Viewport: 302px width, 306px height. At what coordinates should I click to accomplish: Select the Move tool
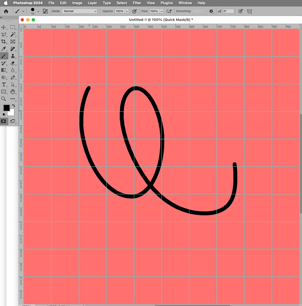click(x=4, y=27)
